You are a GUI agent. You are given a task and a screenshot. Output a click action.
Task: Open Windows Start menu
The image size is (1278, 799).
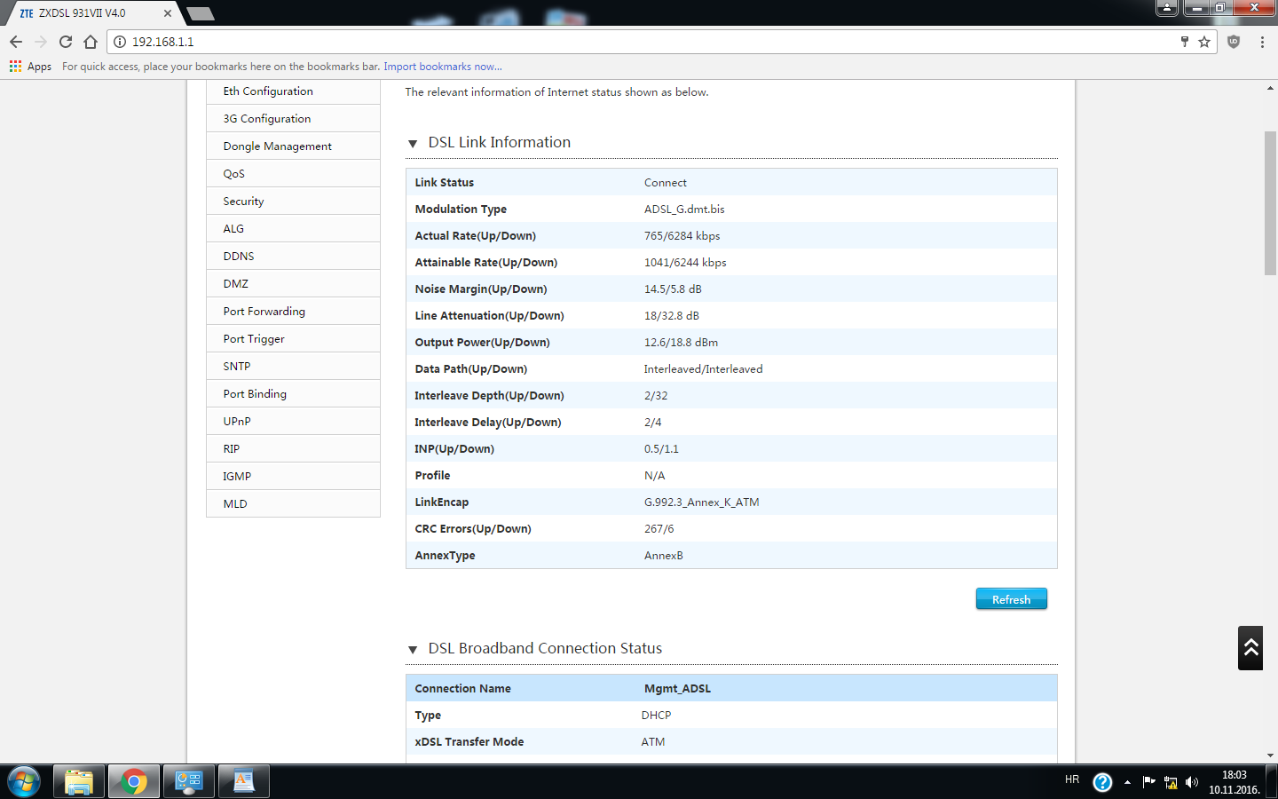coord(24,781)
